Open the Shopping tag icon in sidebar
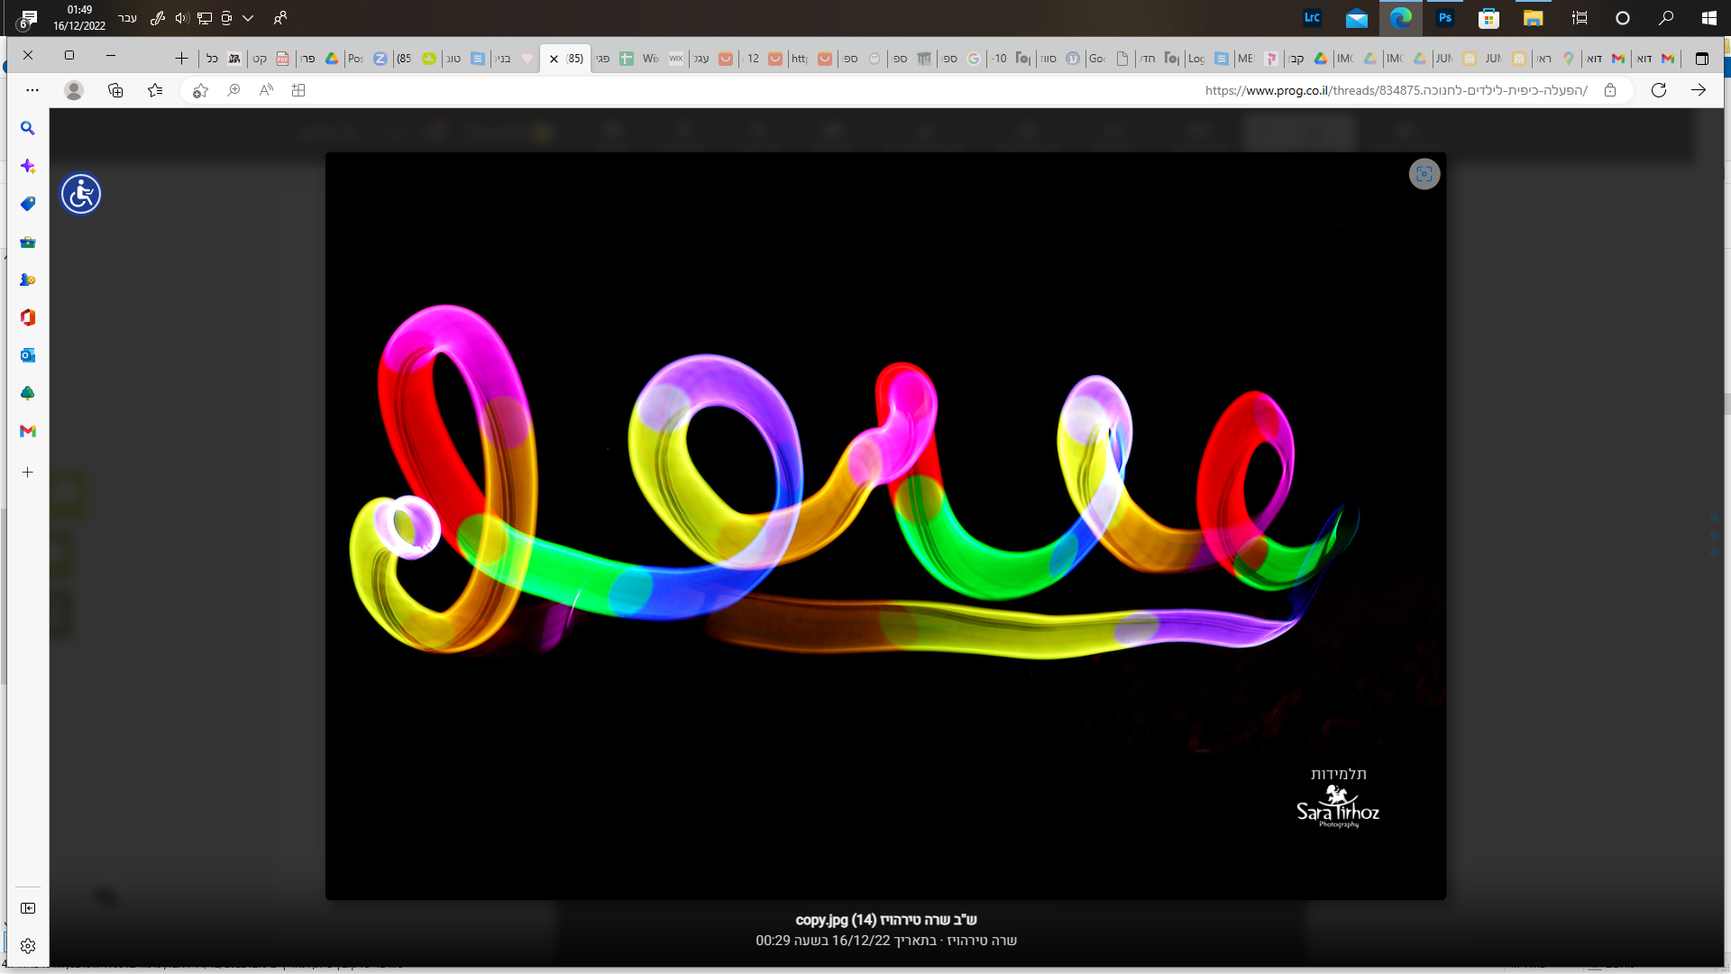 (28, 204)
